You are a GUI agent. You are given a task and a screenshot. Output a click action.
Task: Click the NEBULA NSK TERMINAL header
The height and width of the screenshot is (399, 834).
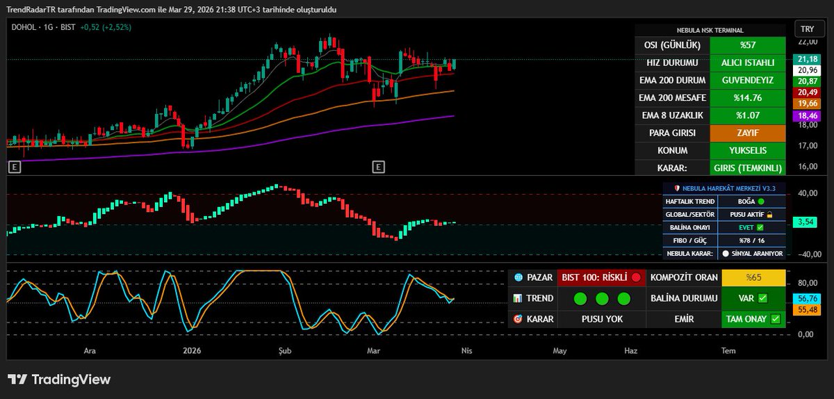point(710,31)
